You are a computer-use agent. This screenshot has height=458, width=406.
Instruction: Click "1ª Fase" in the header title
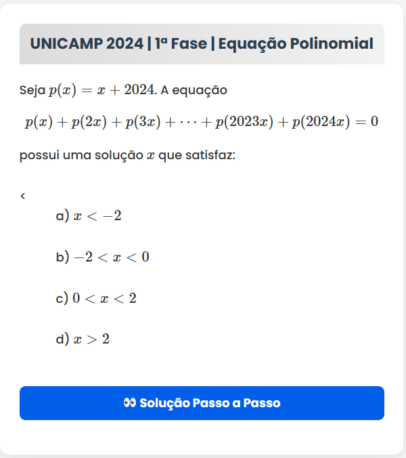point(181,44)
